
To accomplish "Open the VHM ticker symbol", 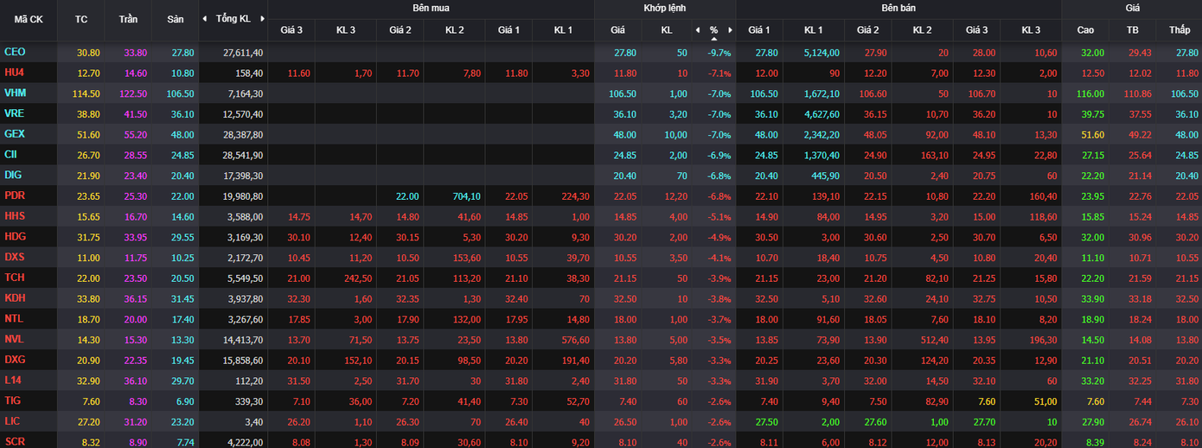I will click(15, 93).
